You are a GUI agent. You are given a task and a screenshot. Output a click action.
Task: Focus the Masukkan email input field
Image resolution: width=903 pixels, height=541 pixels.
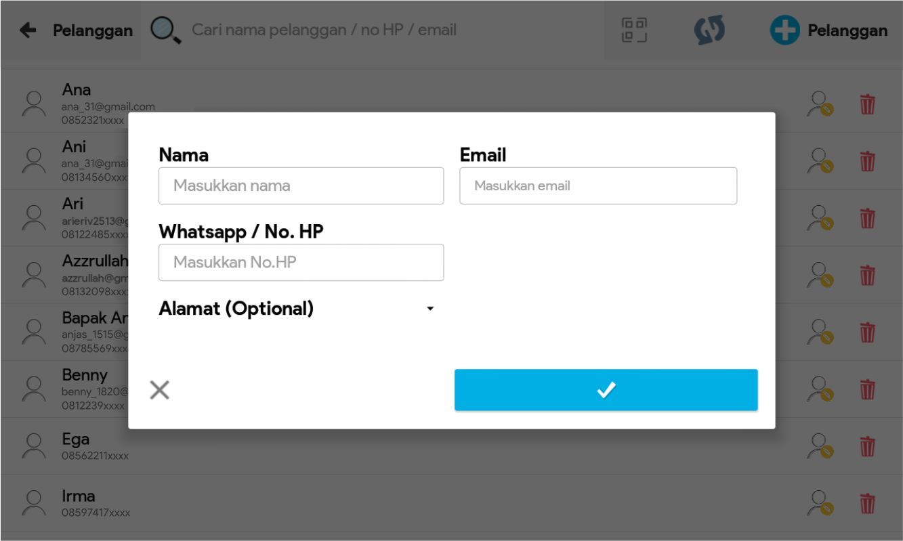tap(597, 186)
